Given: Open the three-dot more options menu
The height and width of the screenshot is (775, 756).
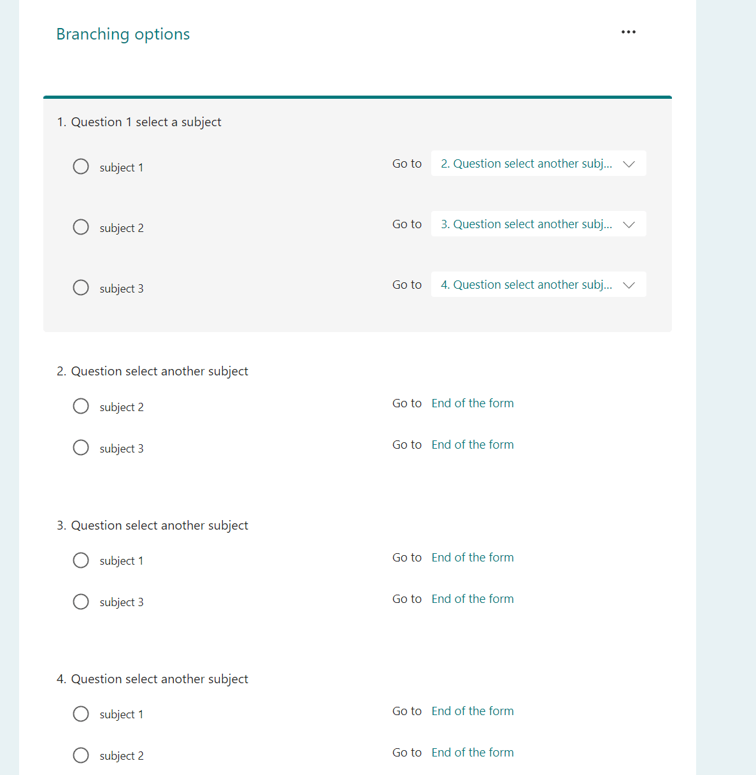Looking at the screenshot, I should click(x=628, y=32).
